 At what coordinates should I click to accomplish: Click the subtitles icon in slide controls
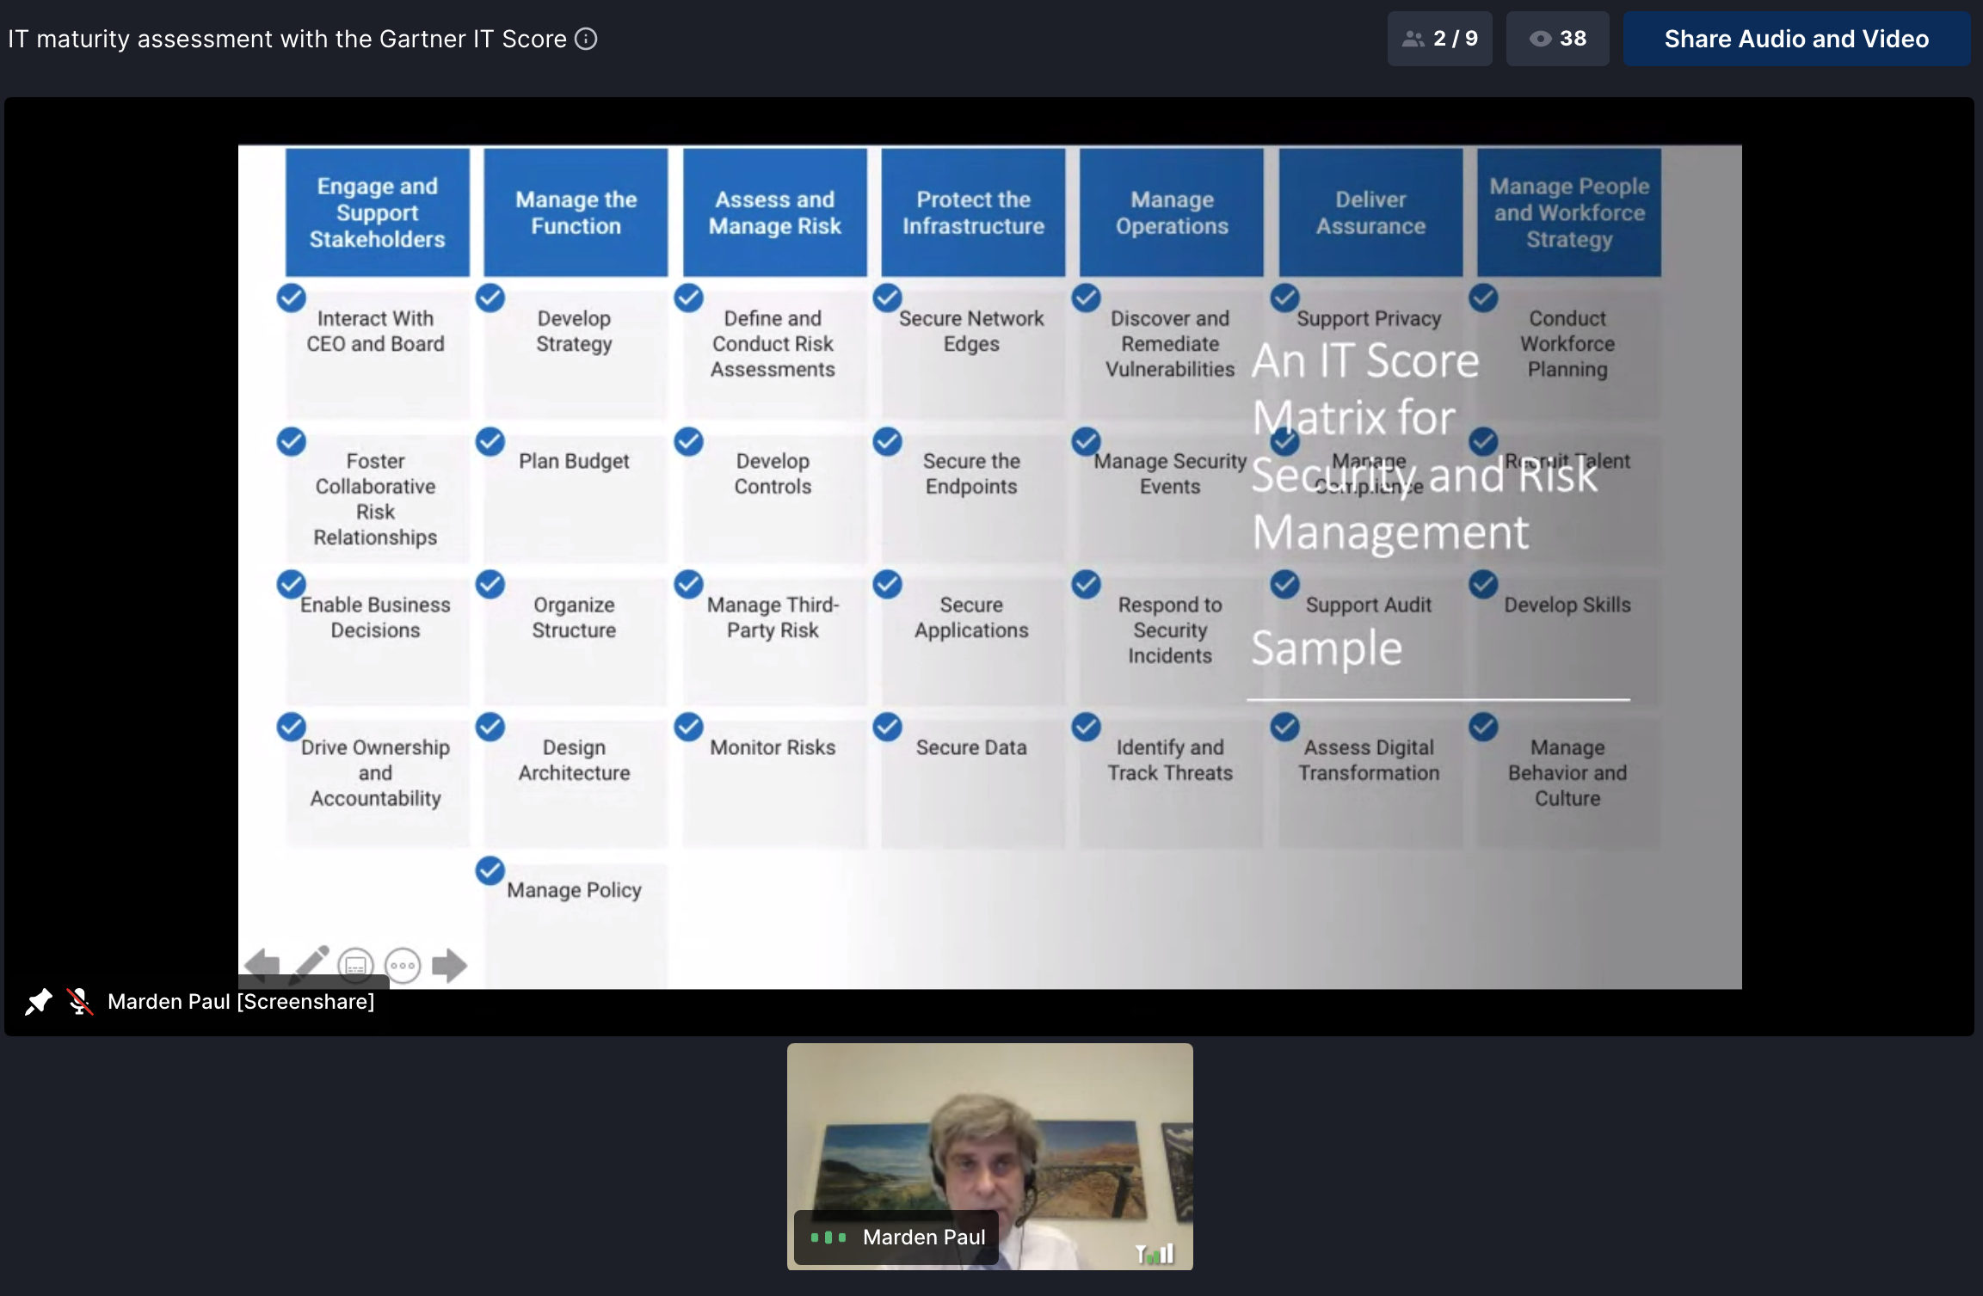(355, 966)
